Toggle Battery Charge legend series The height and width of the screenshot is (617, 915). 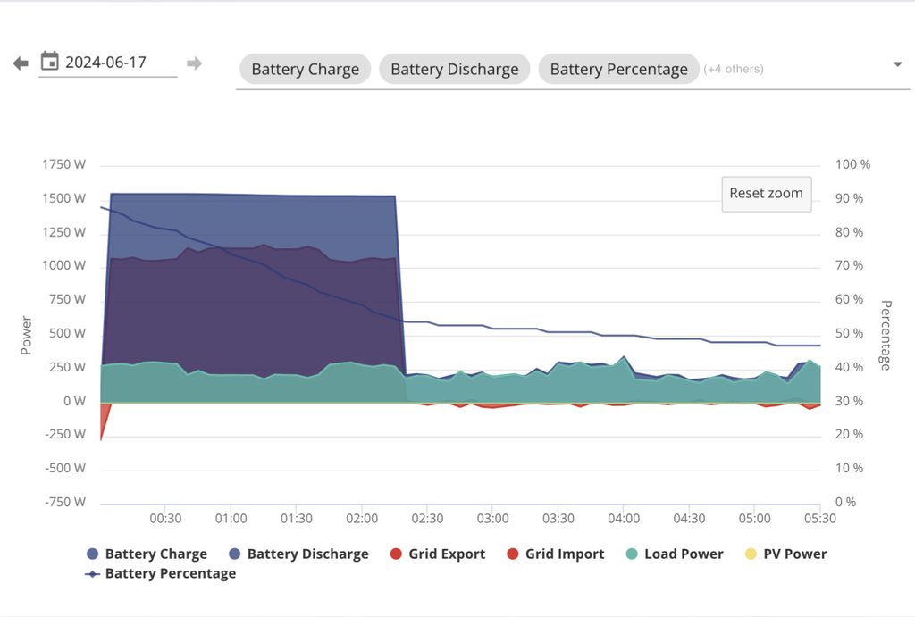tap(155, 554)
